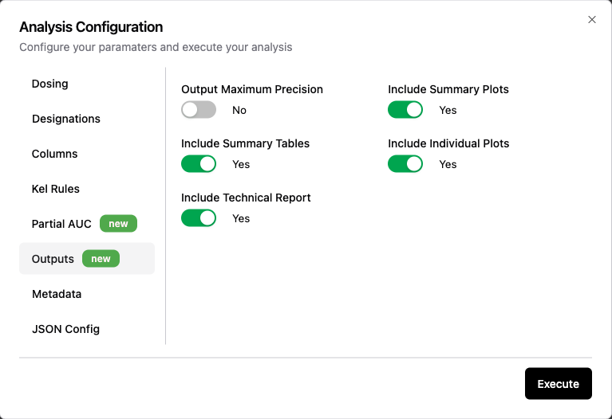Select the Outputs sidebar item
The height and width of the screenshot is (419, 612).
[87, 259]
